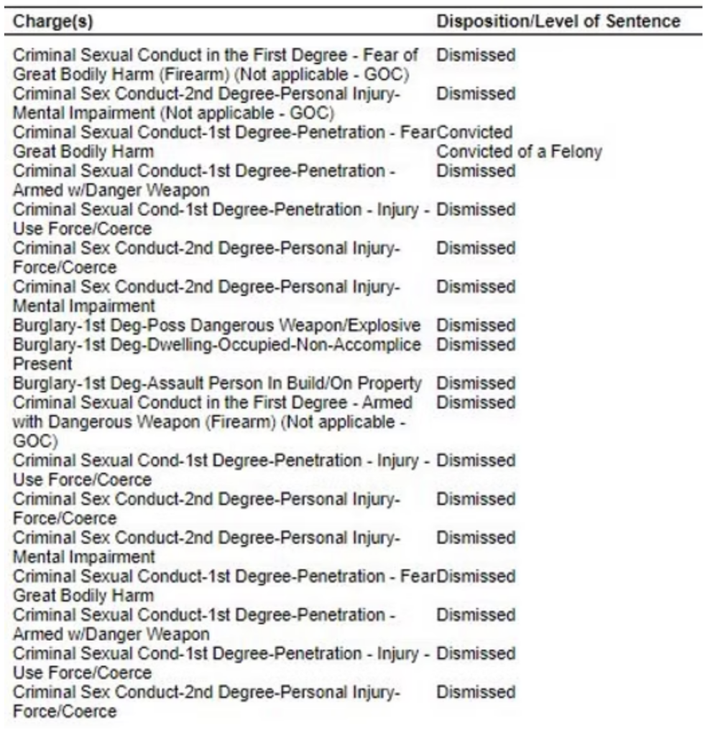Click "Dismissed" beside Burglary Poss Dangerous Weapon/Explosive
The width and height of the screenshot is (710, 735).
click(476, 326)
